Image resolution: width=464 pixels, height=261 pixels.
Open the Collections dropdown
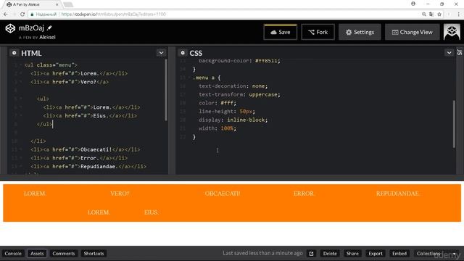click(x=436, y=254)
